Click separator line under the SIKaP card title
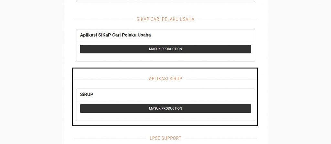Viewport: 331px width, 144px height. (x=165, y=42)
